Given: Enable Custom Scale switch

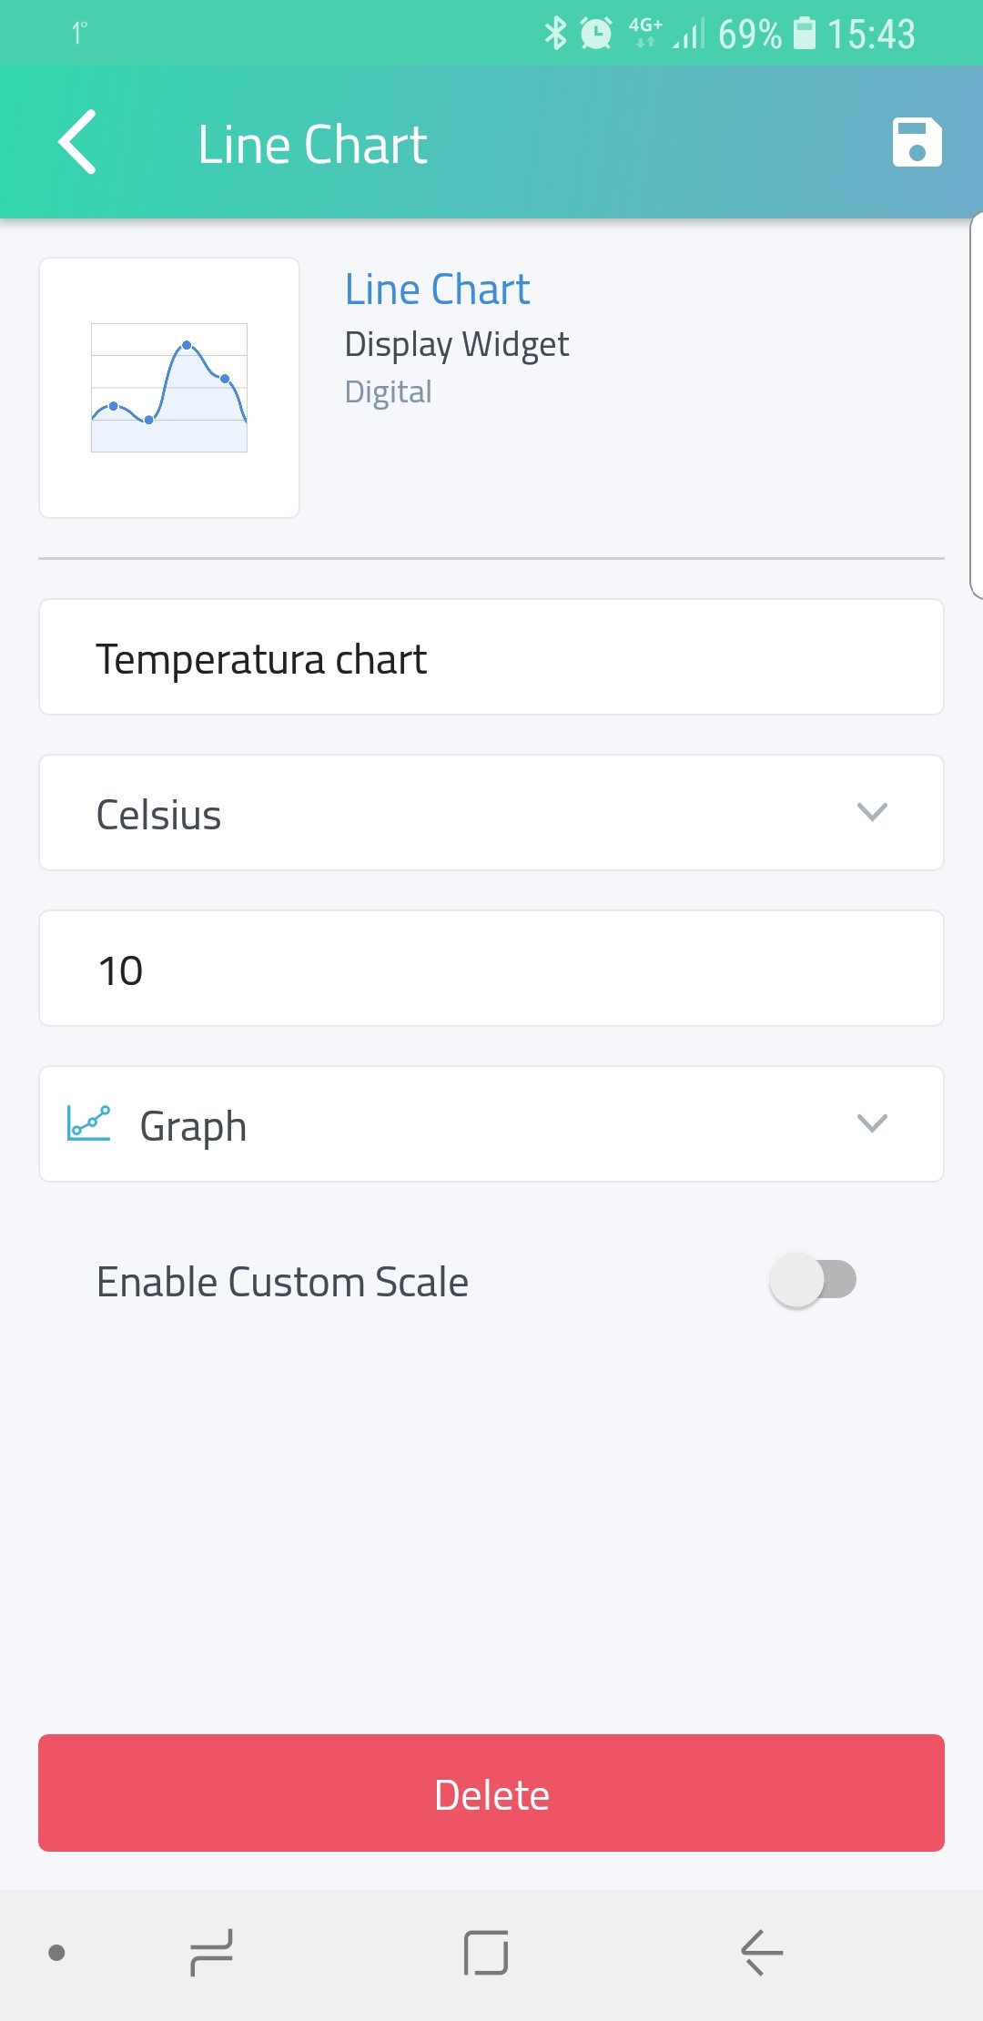Looking at the screenshot, I should tap(813, 1280).
